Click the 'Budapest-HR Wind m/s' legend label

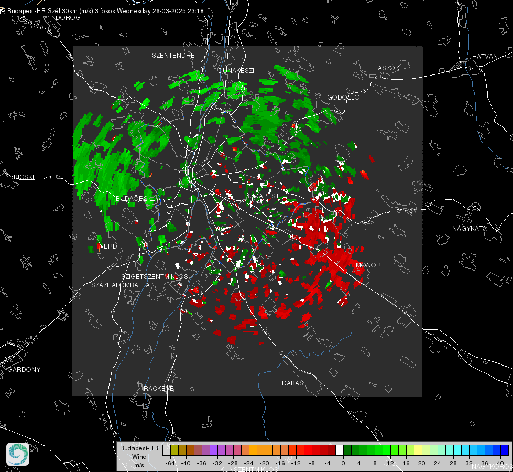[139, 457]
